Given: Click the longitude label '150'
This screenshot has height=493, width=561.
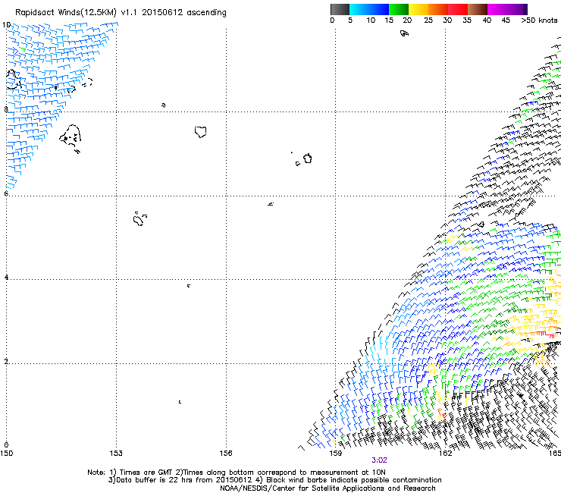Looking at the screenshot, I should (x=6, y=454).
